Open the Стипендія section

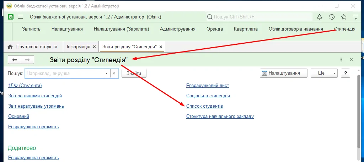tap(345, 29)
